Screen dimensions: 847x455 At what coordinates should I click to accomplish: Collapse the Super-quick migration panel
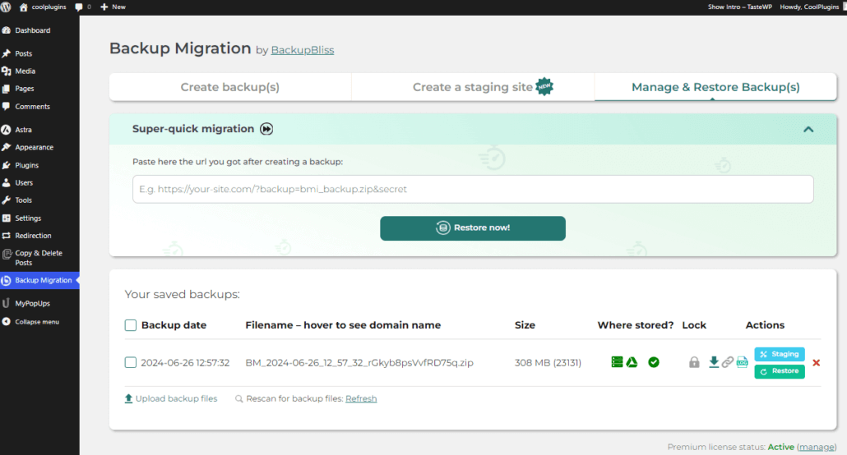808,130
